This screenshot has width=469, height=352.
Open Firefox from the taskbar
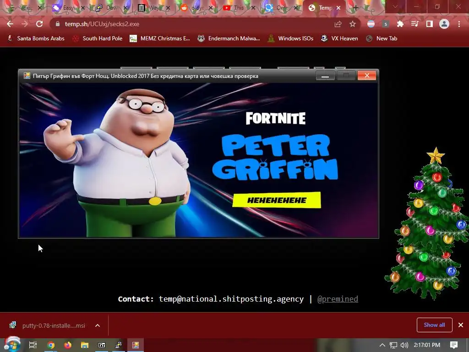pos(68,345)
